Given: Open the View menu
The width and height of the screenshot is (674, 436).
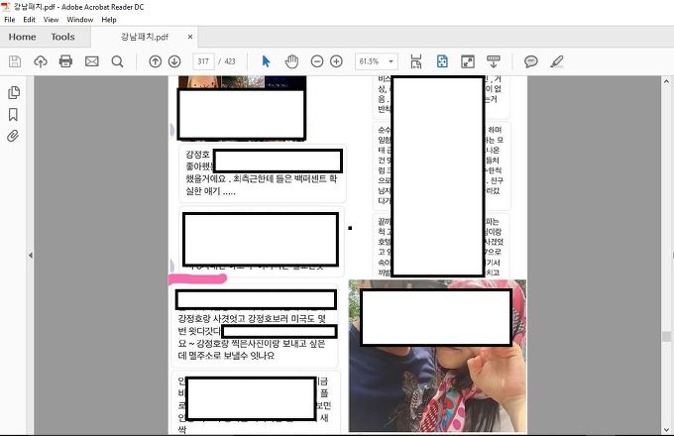Looking at the screenshot, I should 51,20.
